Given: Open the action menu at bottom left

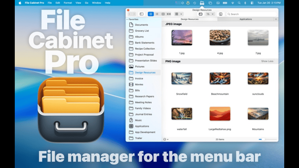Looking at the screenshot, I should coord(166,140).
